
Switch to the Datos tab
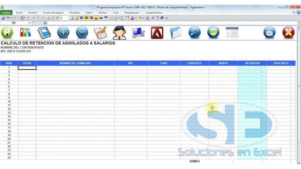pos(89,12)
